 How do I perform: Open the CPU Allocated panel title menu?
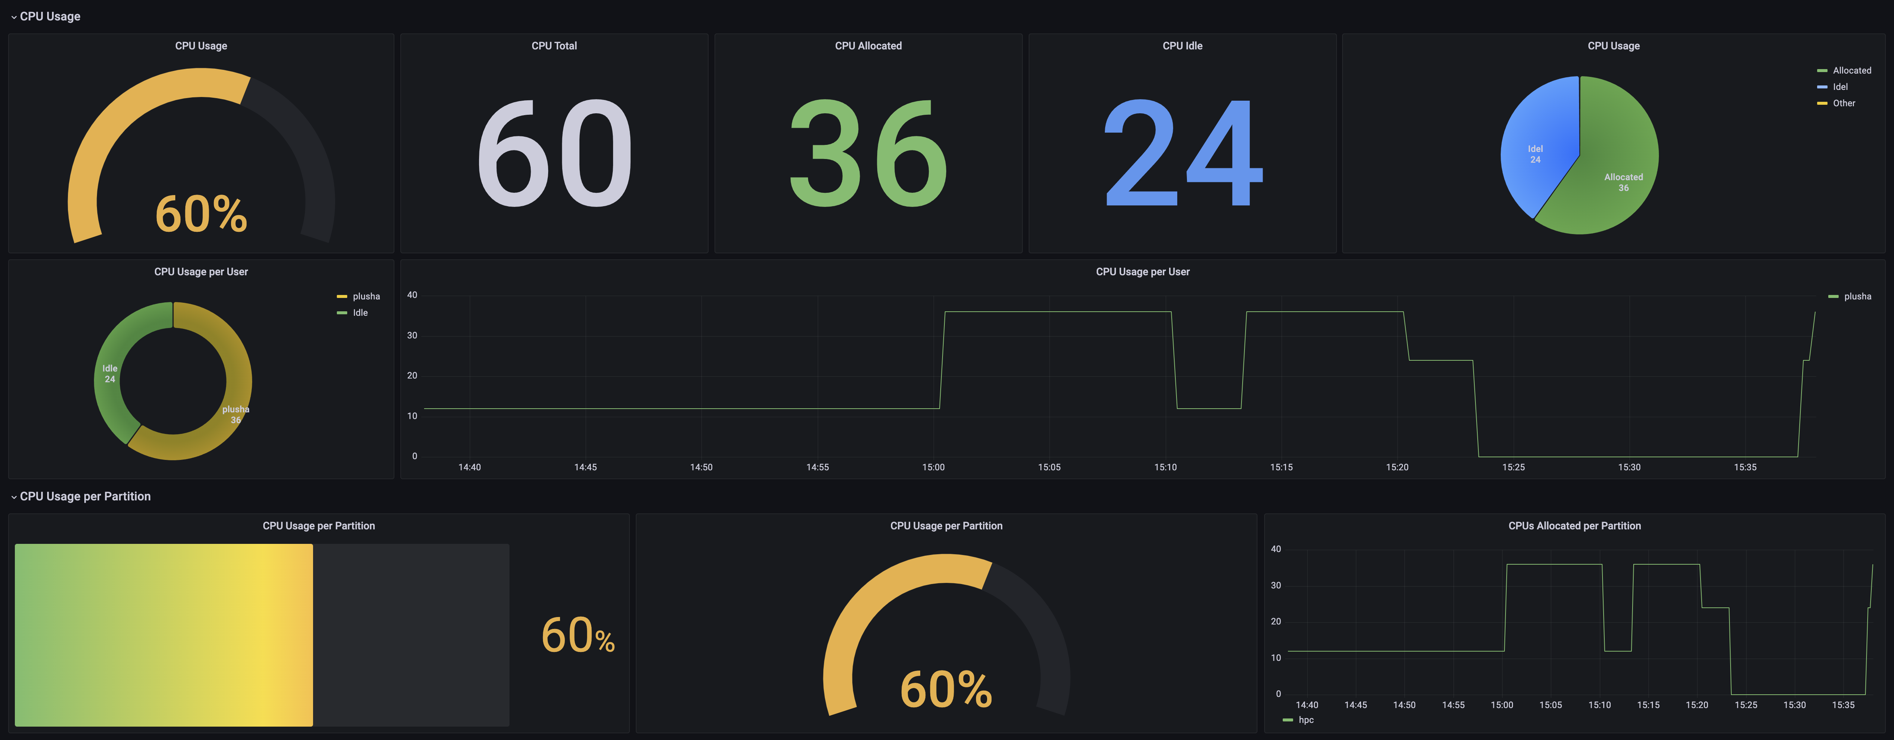coord(868,46)
